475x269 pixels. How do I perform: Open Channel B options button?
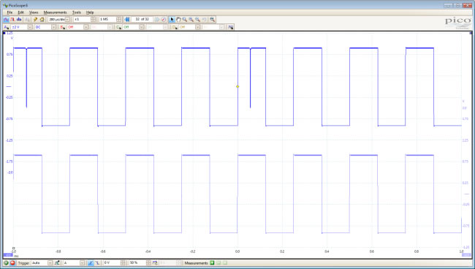click(63, 27)
